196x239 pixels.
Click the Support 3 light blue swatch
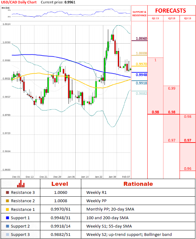[x=7, y=234]
